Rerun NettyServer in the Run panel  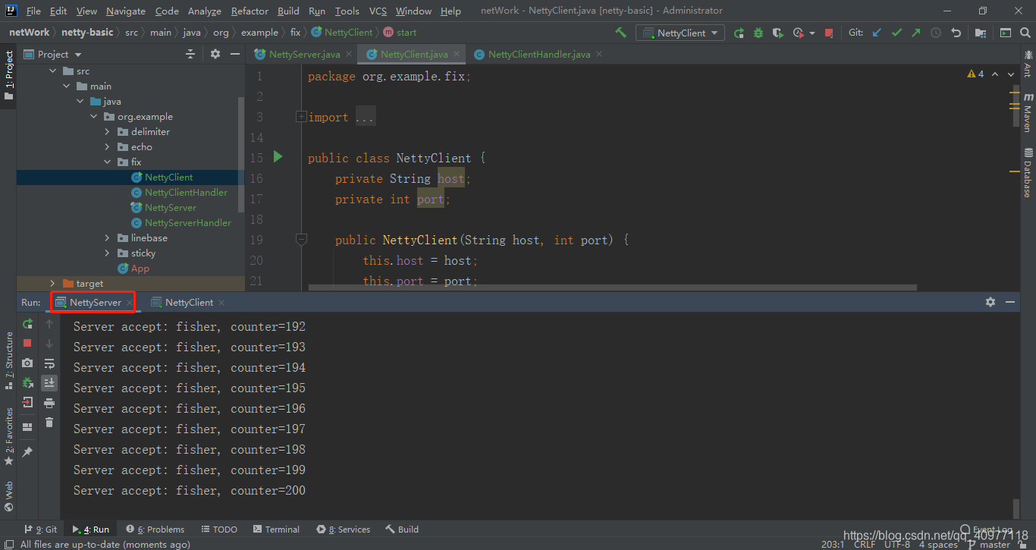coord(27,324)
